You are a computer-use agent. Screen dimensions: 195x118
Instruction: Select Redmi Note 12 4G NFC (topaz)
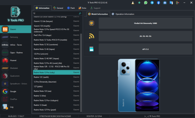pos(57,59)
